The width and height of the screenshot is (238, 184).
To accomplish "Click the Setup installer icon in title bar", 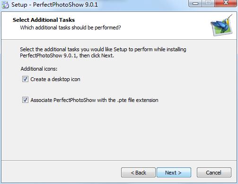I will [x=5, y=5].
